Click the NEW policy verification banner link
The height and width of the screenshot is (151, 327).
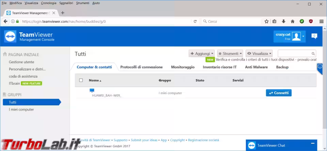tap(266, 60)
